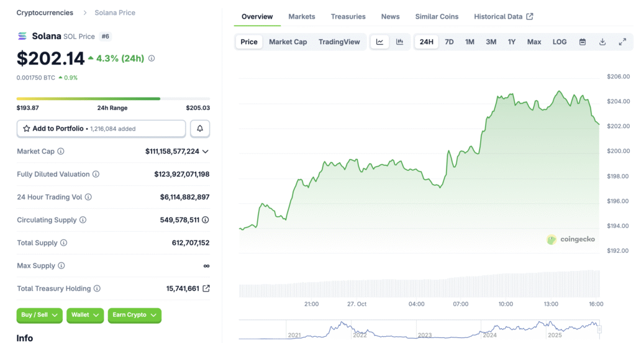Click Market Cap info icon
This screenshot has width=636, height=343.
(x=61, y=152)
